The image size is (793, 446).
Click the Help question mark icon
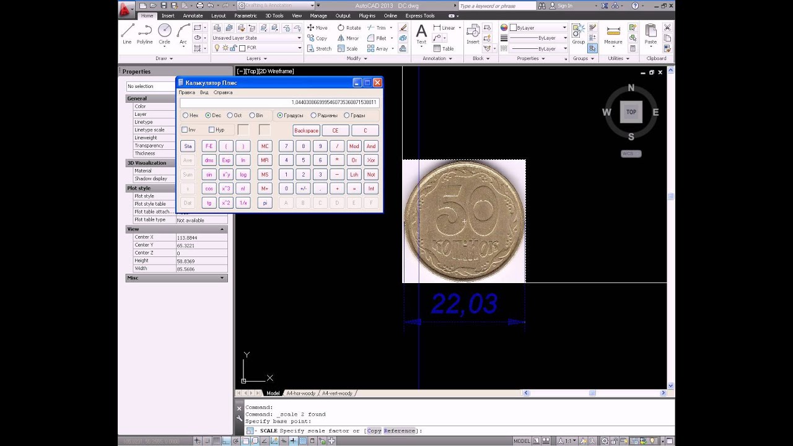click(x=635, y=6)
